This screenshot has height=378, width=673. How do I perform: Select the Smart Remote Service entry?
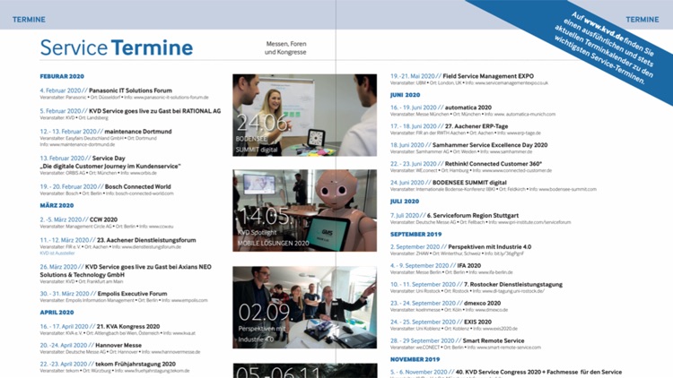point(466,344)
